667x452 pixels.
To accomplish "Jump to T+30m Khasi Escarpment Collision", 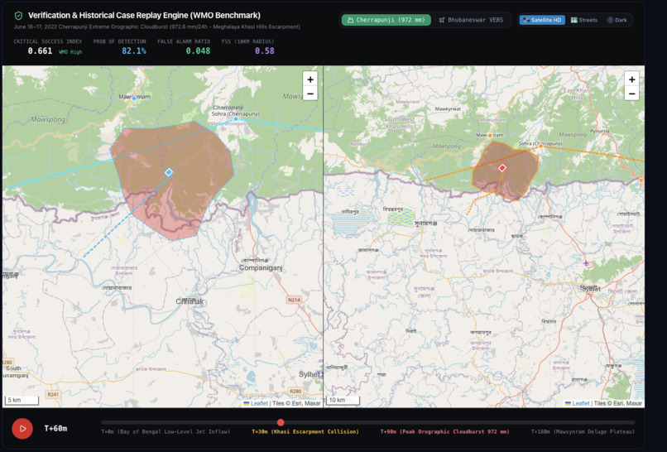I will click(305, 431).
